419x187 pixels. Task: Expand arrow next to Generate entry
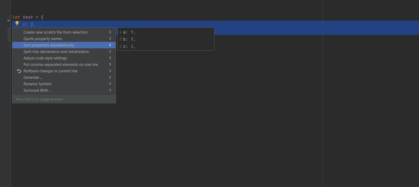coord(110,77)
